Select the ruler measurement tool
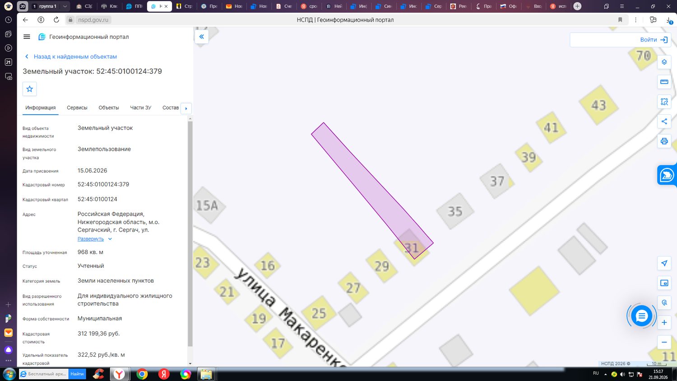 664,82
